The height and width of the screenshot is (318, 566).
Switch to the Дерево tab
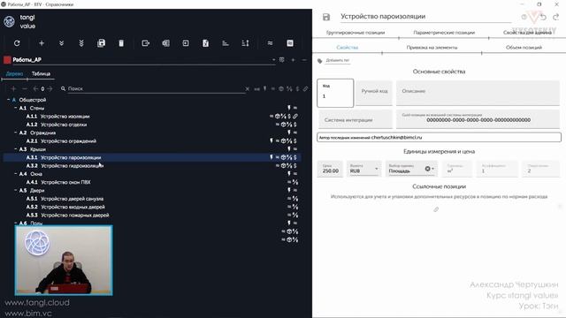[14, 73]
